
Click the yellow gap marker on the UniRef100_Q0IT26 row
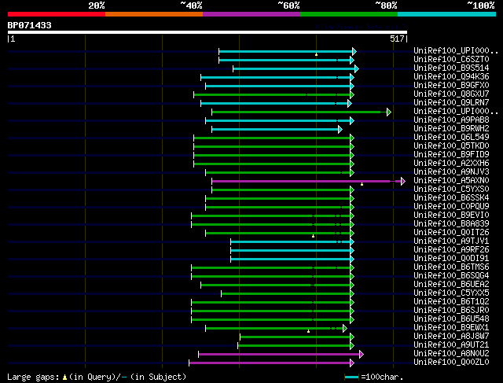(x=314, y=236)
